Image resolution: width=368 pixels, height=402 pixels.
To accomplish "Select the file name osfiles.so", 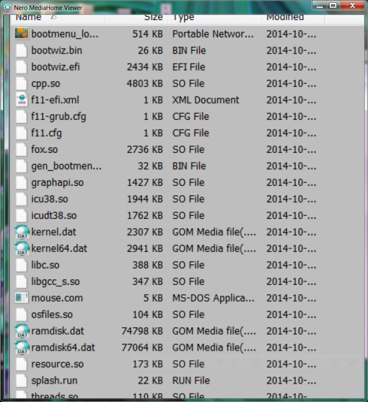I will [x=52, y=315].
